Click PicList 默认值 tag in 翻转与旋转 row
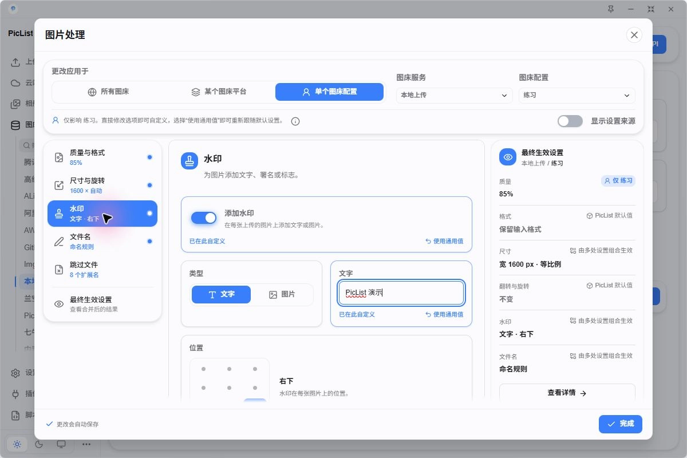This screenshot has width=687, height=458. [x=610, y=285]
